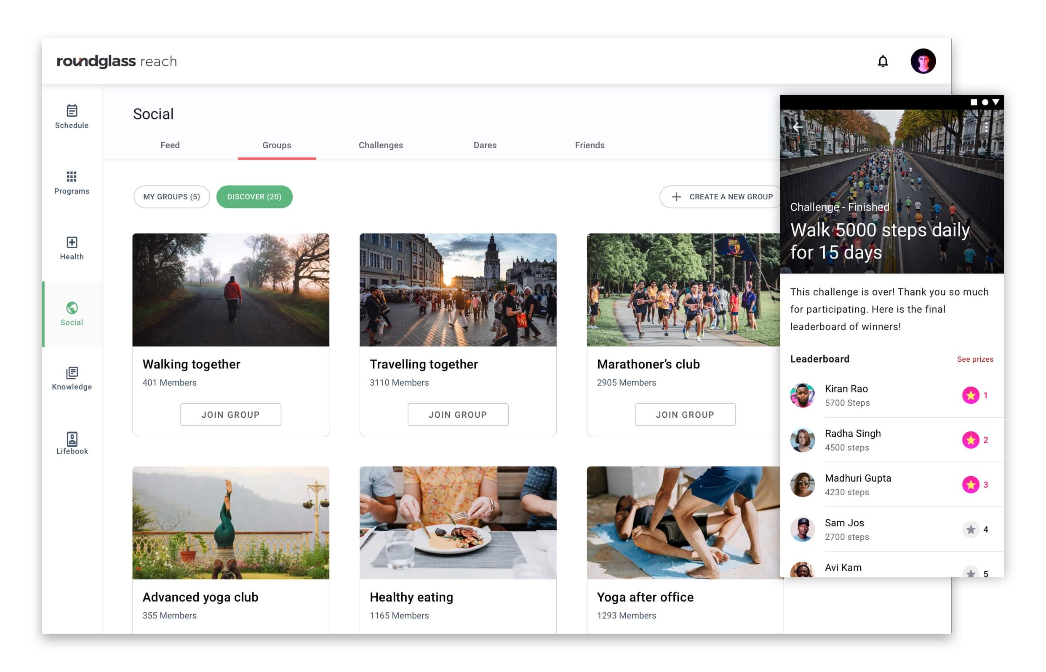Open the Schedule sidebar icon
Screen dimensions: 1046x672
click(x=72, y=110)
